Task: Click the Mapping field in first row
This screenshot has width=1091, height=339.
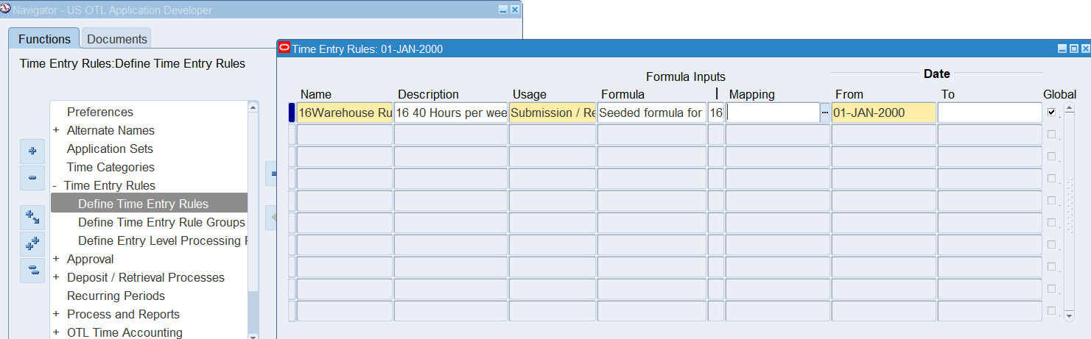Action: click(x=771, y=113)
